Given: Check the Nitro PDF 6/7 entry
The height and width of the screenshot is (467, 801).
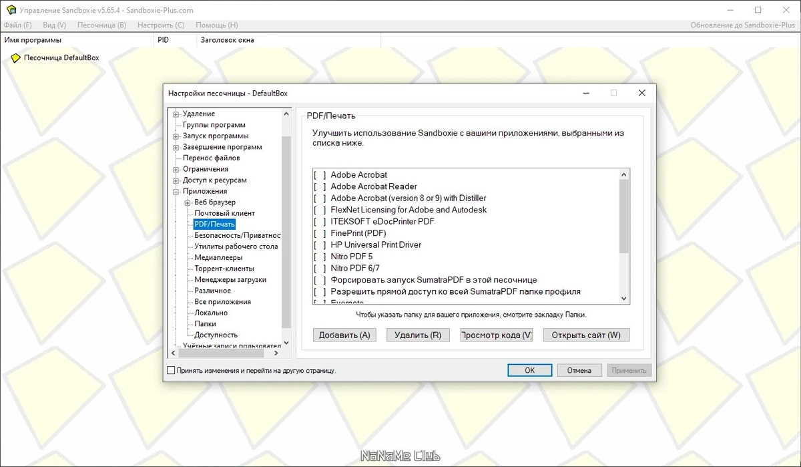Looking at the screenshot, I should click(x=320, y=268).
